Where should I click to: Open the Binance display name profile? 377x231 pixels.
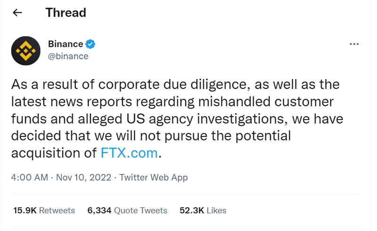click(66, 44)
